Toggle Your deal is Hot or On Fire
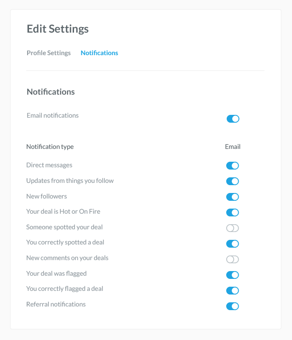 232,212
